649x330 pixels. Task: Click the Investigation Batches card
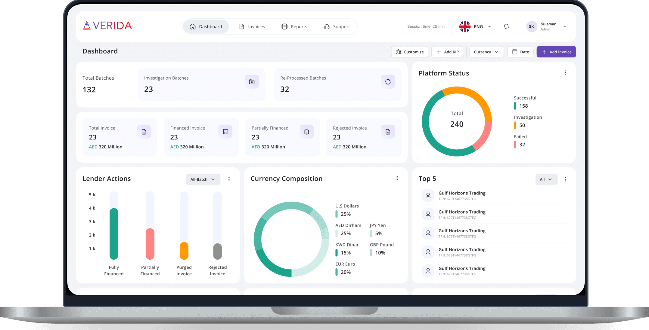coord(201,84)
